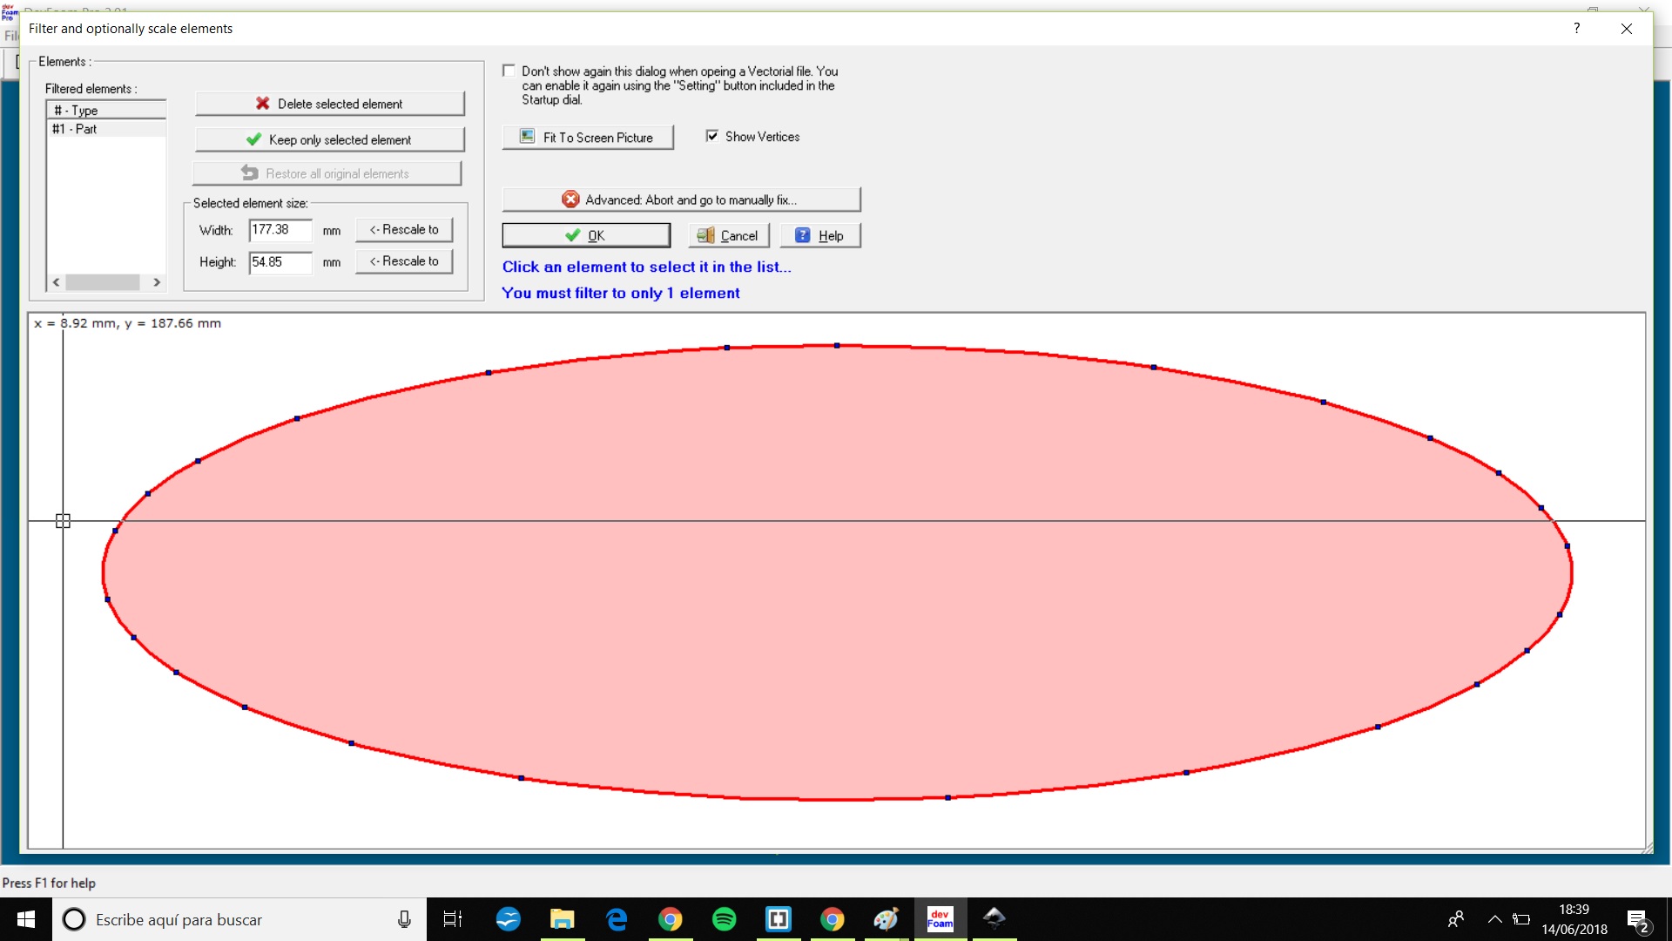Enable Don't show again this dialog checkbox
The height and width of the screenshot is (941, 1672).
[x=509, y=71]
